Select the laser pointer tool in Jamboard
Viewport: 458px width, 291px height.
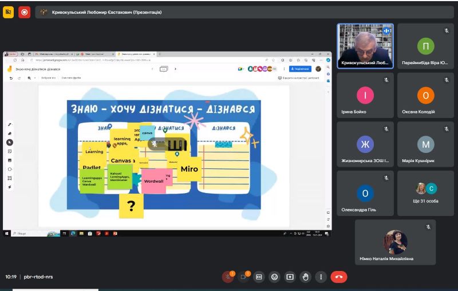point(10,187)
